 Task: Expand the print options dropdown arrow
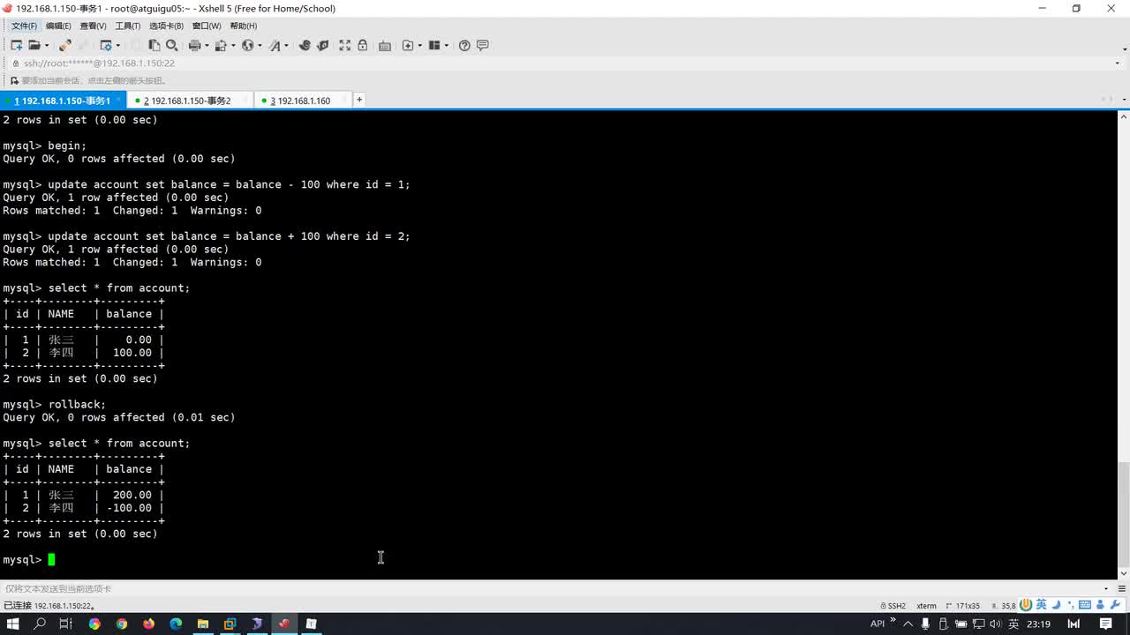206,46
